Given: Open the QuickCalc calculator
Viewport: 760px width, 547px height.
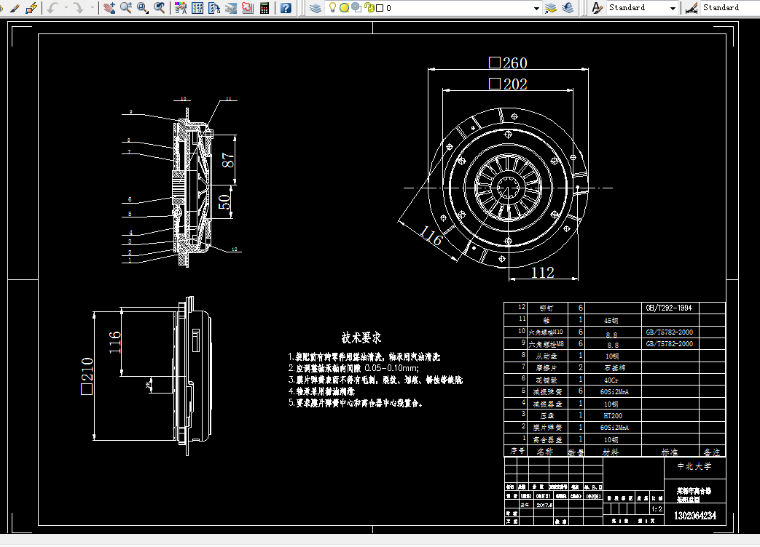Looking at the screenshot, I should point(265,8).
